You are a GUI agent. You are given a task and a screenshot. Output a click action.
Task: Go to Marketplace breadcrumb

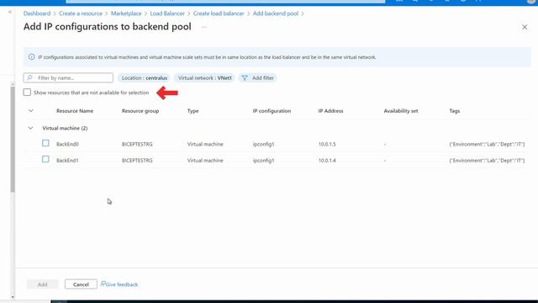pos(126,13)
